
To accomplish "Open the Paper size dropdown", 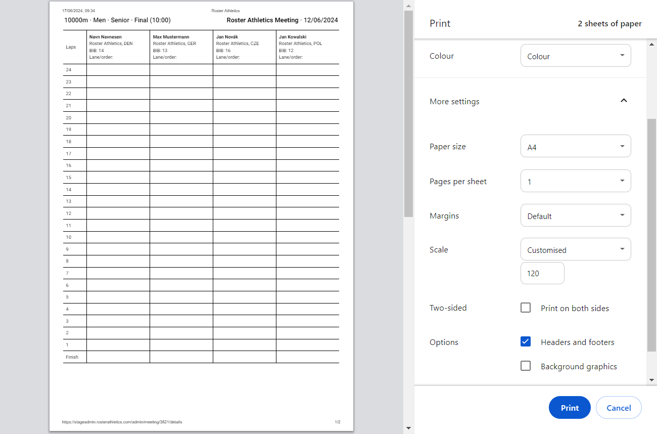I will pyautogui.click(x=576, y=146).
